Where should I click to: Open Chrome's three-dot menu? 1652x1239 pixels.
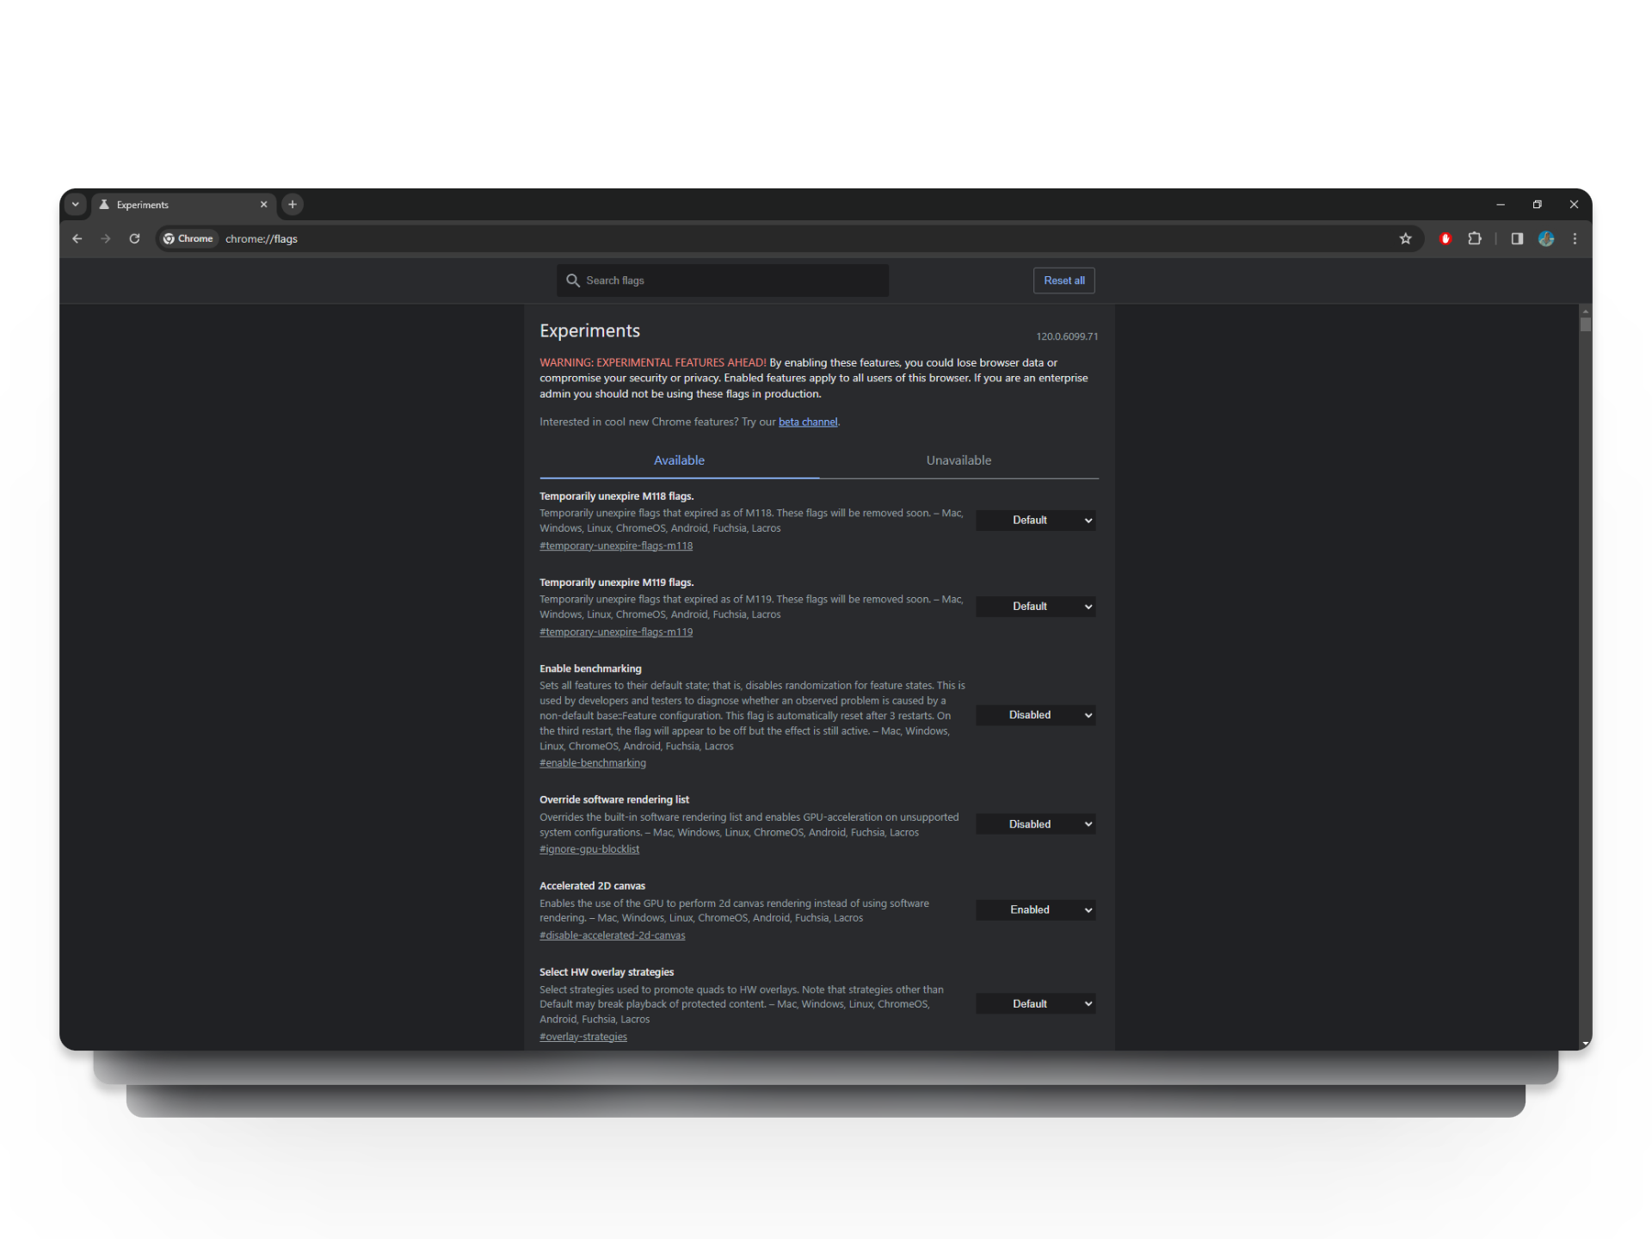(1575, 239)
